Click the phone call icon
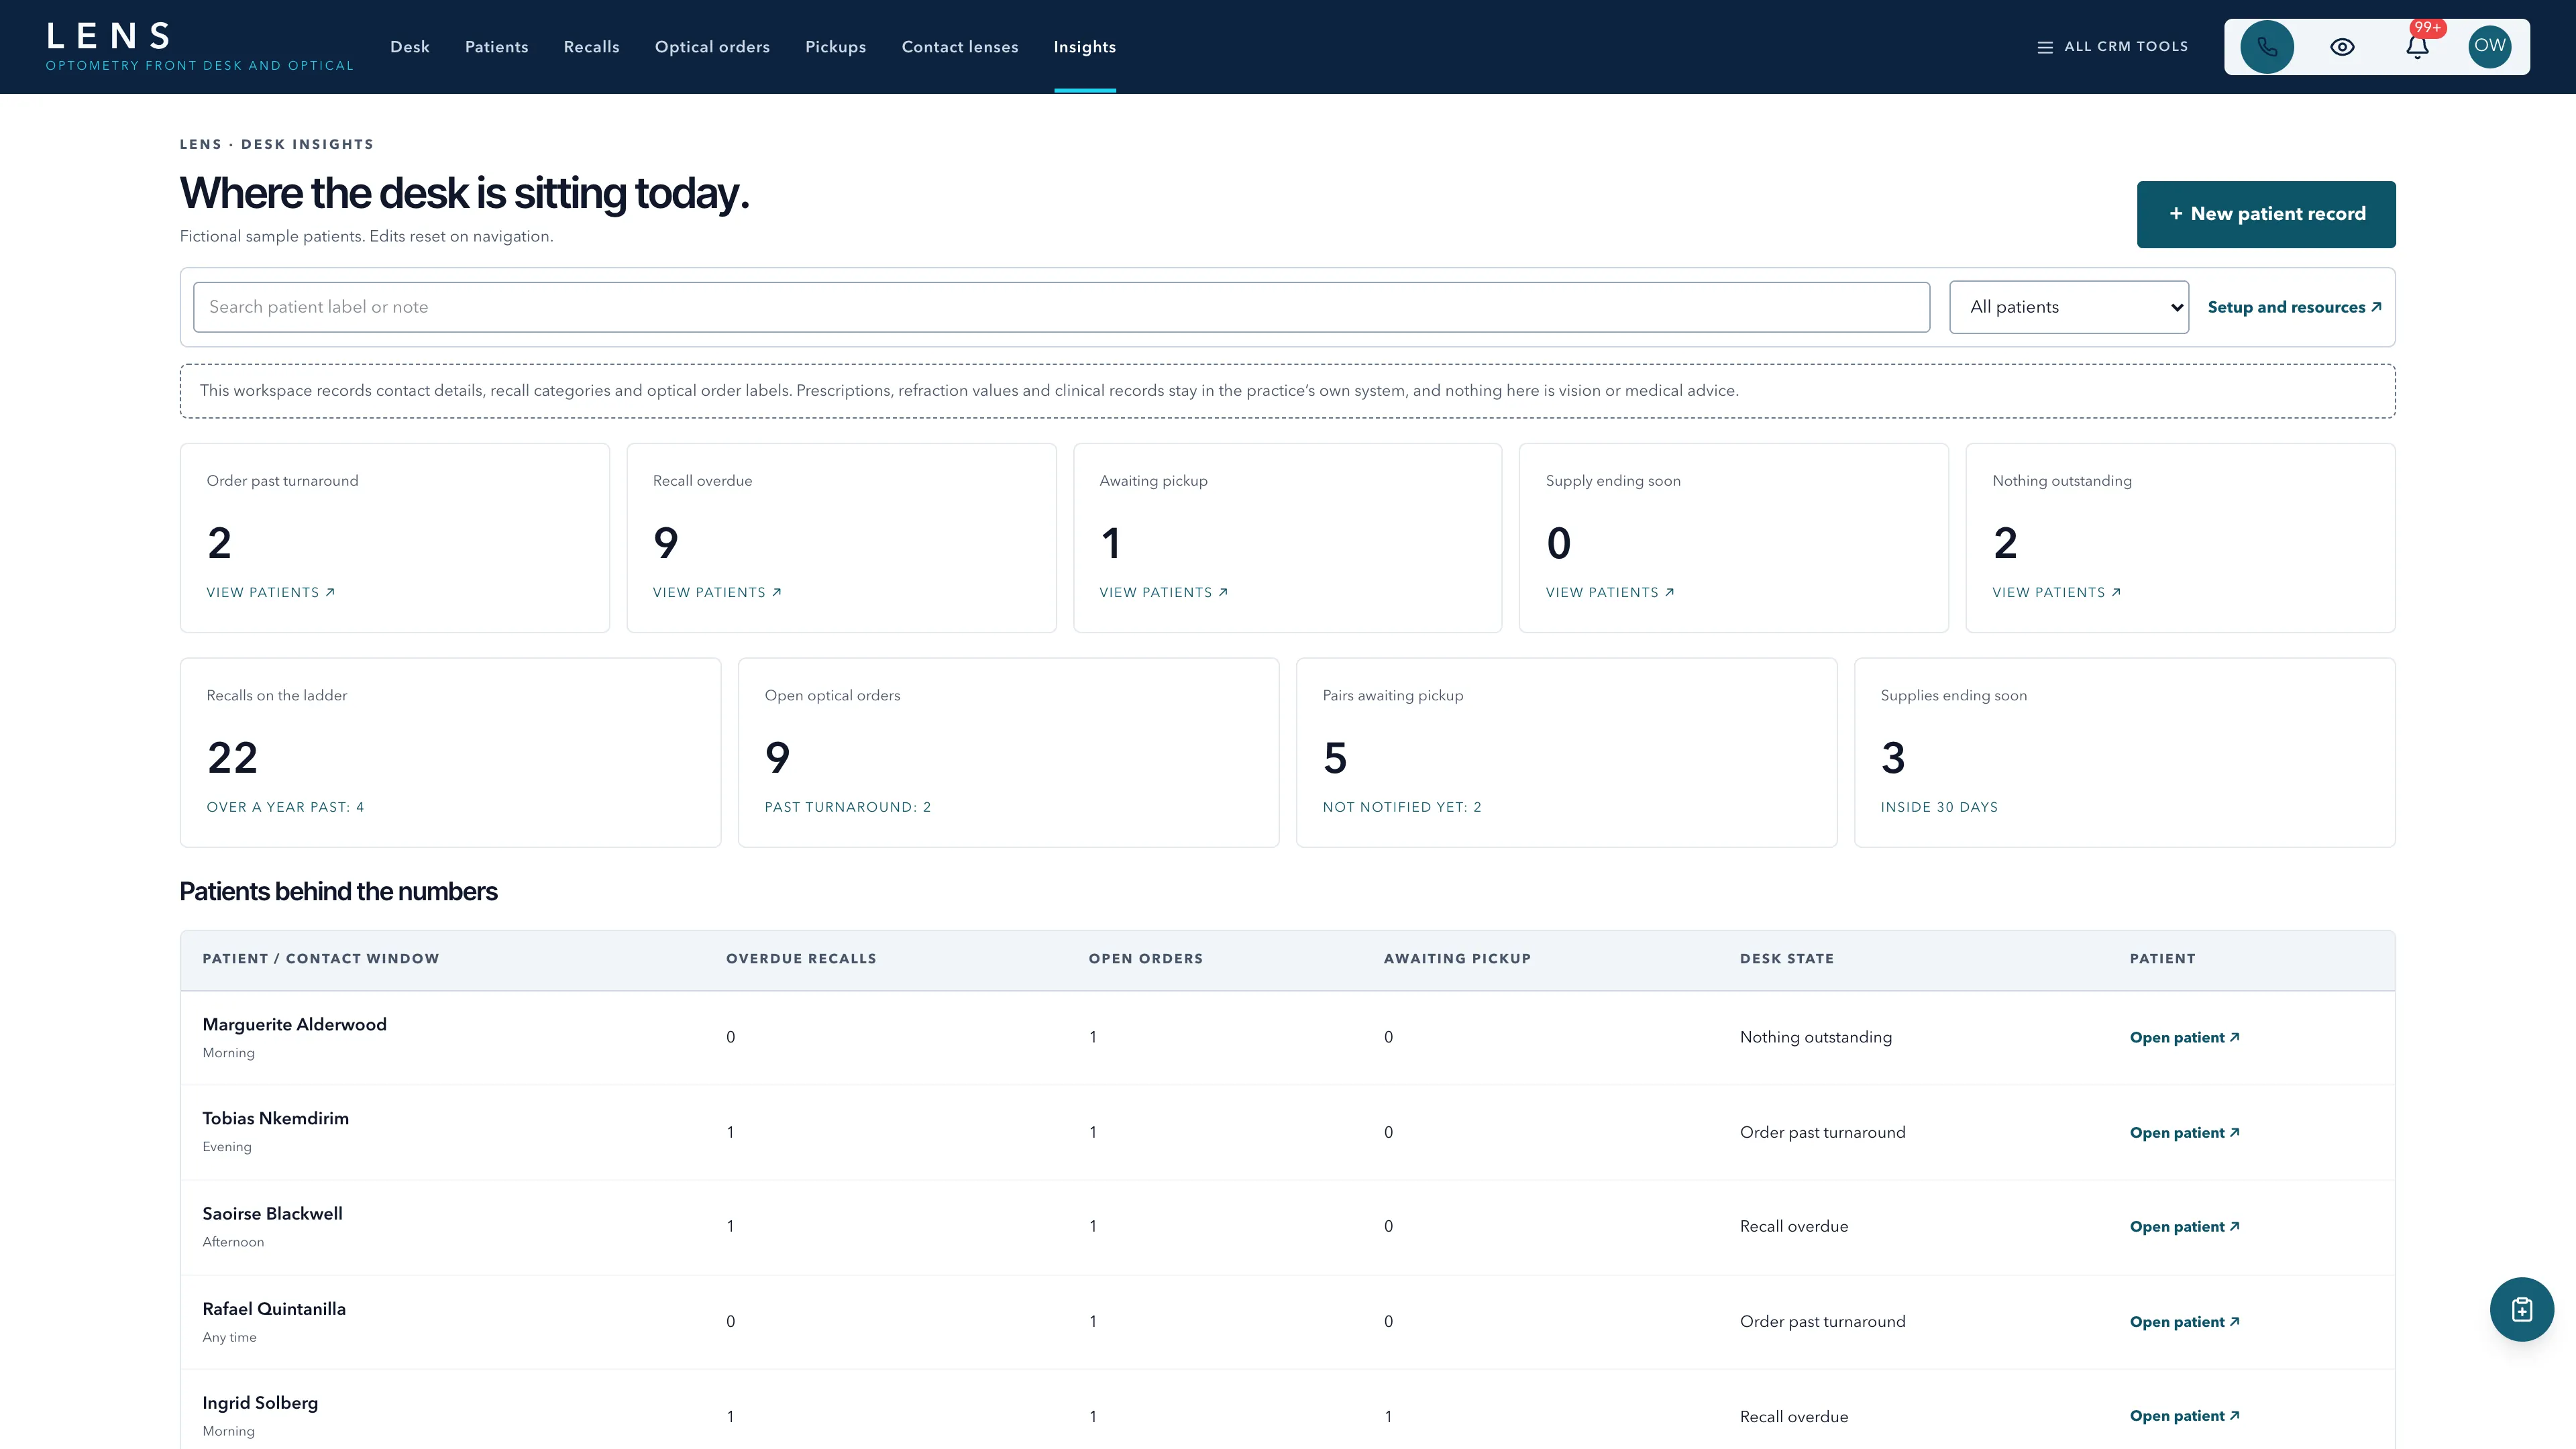 point(2267,47)
